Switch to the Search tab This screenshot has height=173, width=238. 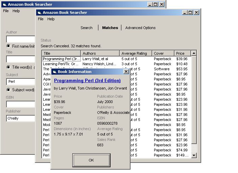click(87, 28)
